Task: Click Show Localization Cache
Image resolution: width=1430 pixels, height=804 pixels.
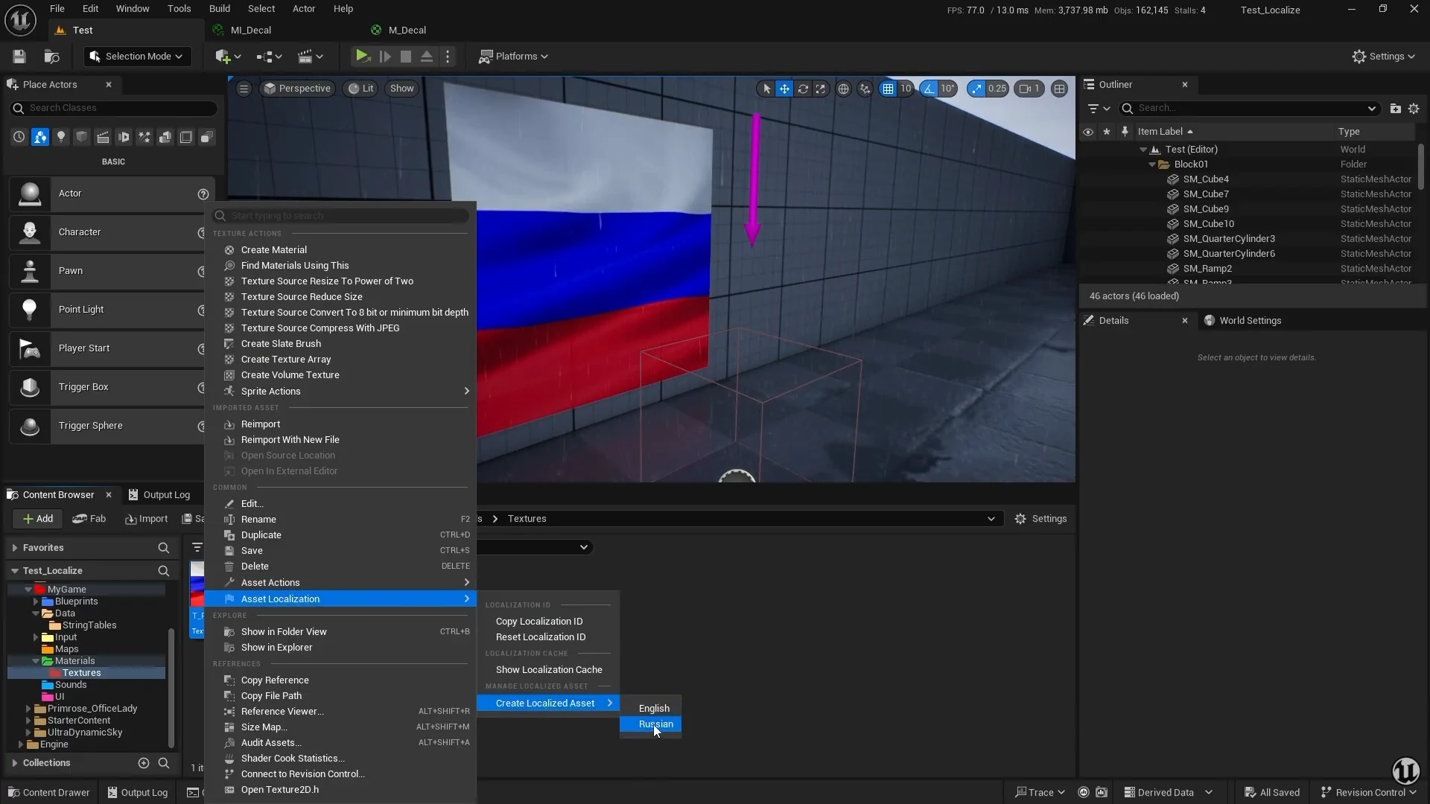Action: [x=548, y=670]
